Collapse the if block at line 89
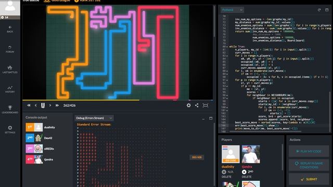The image size is (333, 187). pyautogui.click(x=227, y=74)
